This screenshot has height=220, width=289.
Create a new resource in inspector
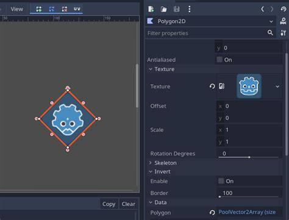coord(151,9)
